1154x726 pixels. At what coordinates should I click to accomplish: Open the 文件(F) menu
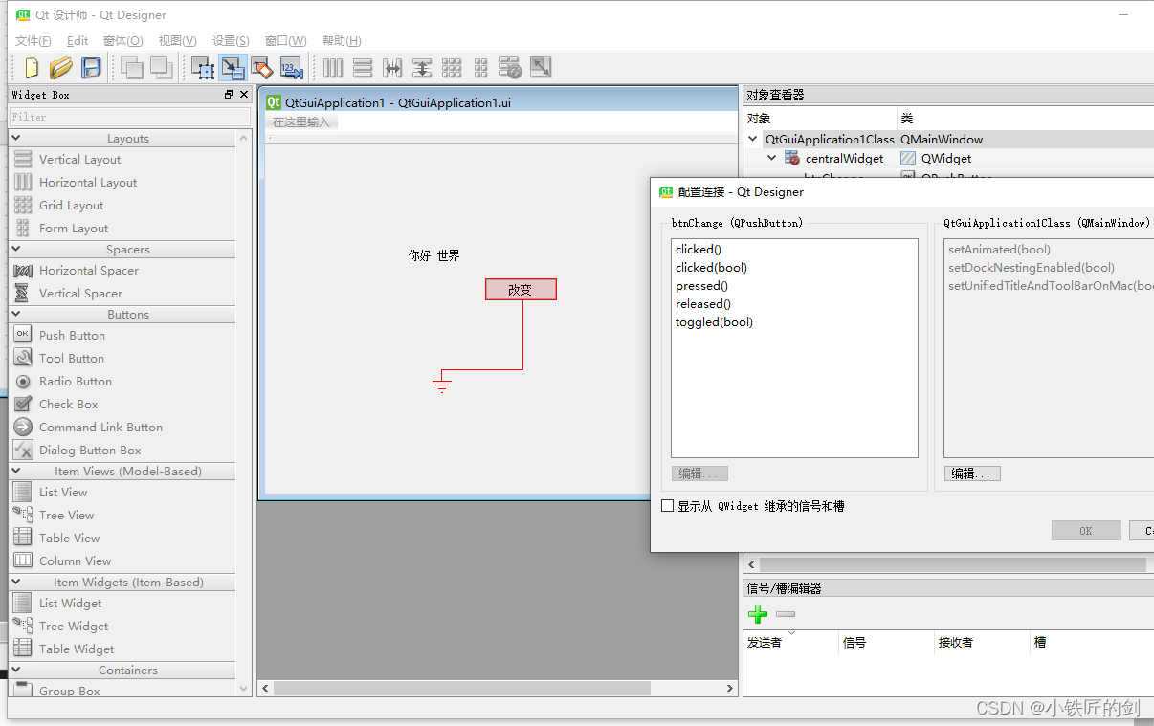tap(33, 40)
